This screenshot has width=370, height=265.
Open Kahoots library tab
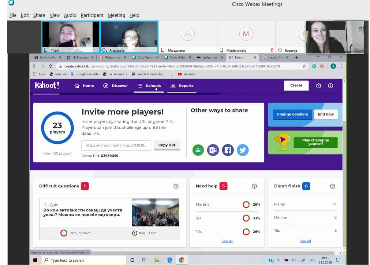point(149,86)
